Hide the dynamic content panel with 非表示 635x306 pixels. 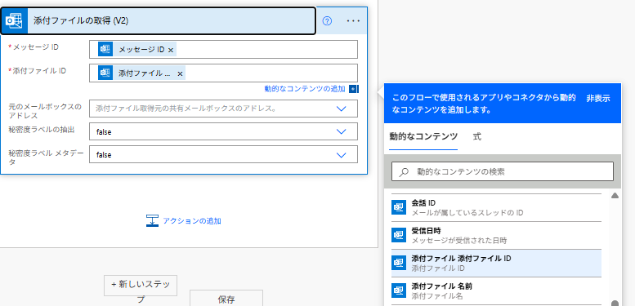(598, 98)
